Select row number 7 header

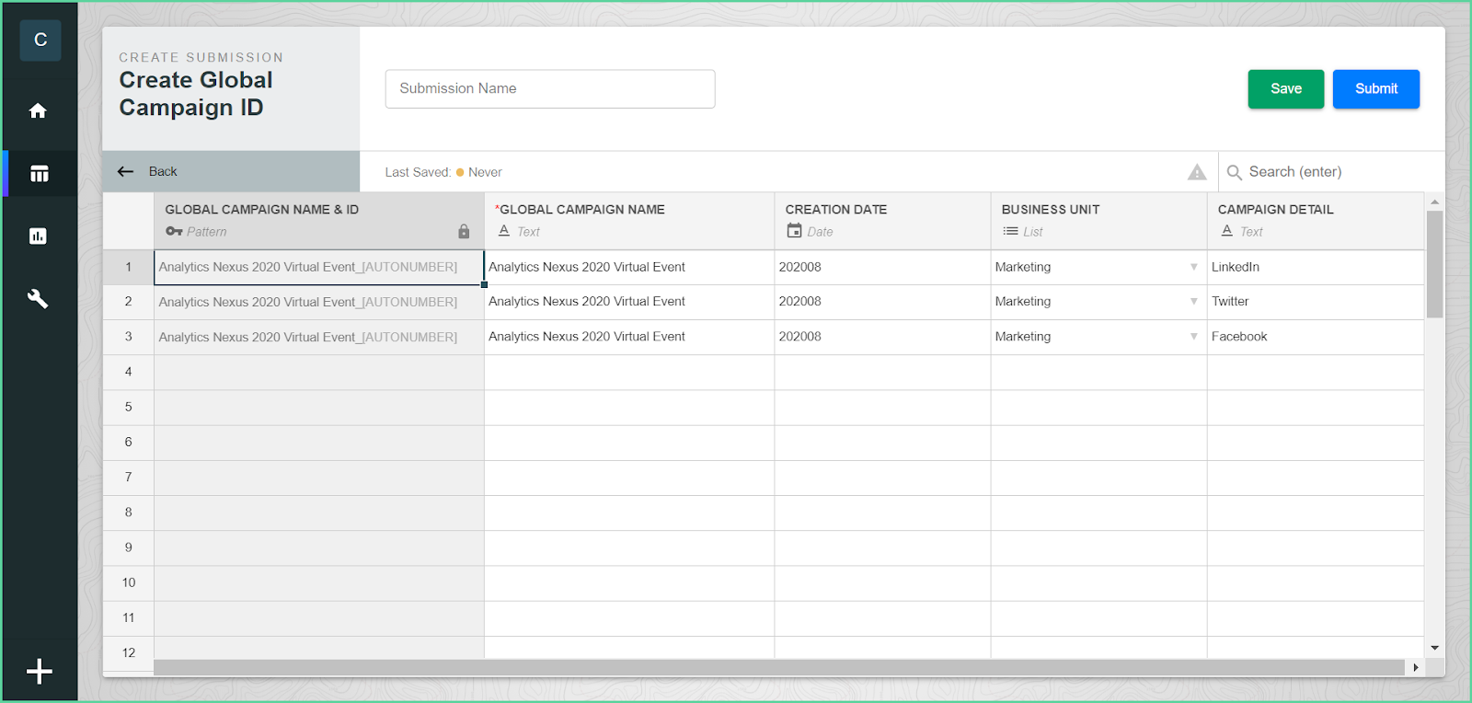tap(129, 478)
